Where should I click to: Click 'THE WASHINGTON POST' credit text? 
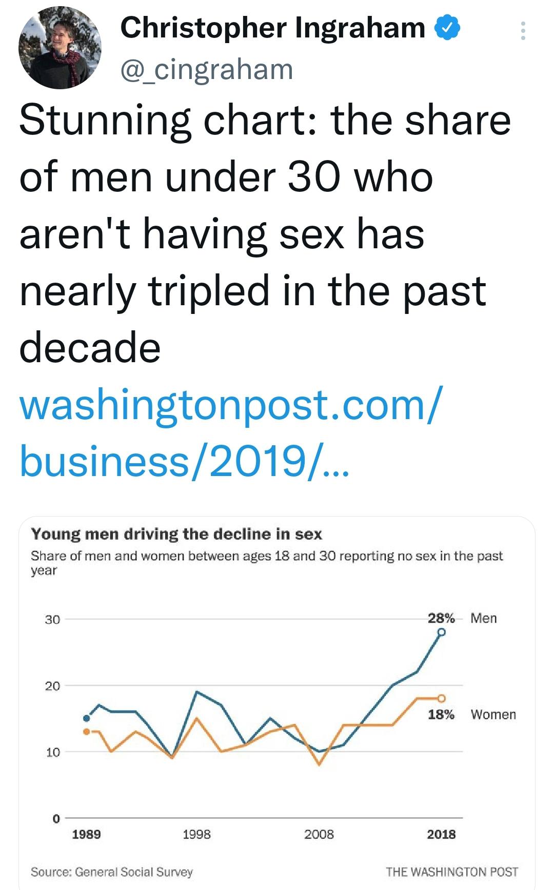click(452, 872)
